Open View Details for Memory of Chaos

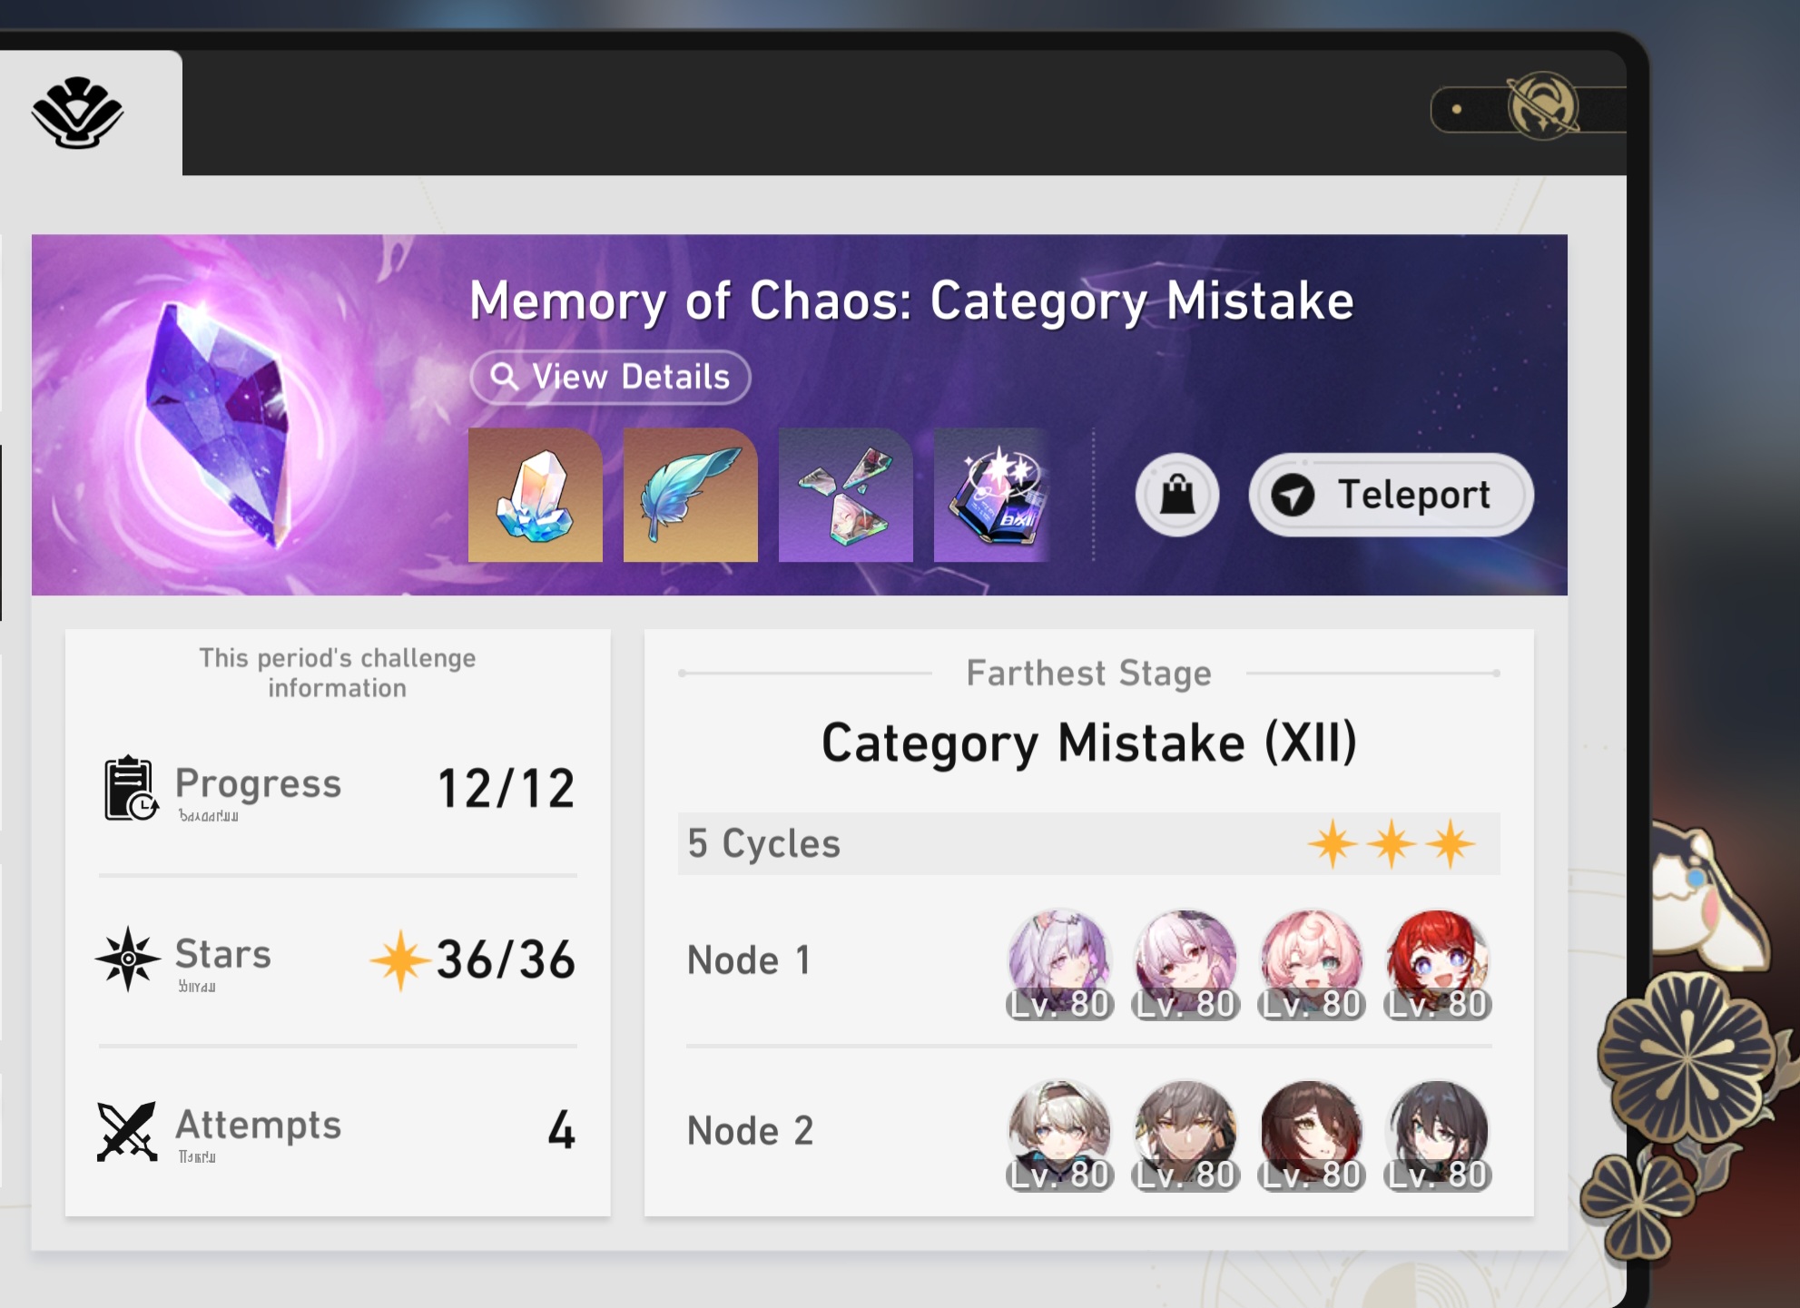tap(610, 377)
